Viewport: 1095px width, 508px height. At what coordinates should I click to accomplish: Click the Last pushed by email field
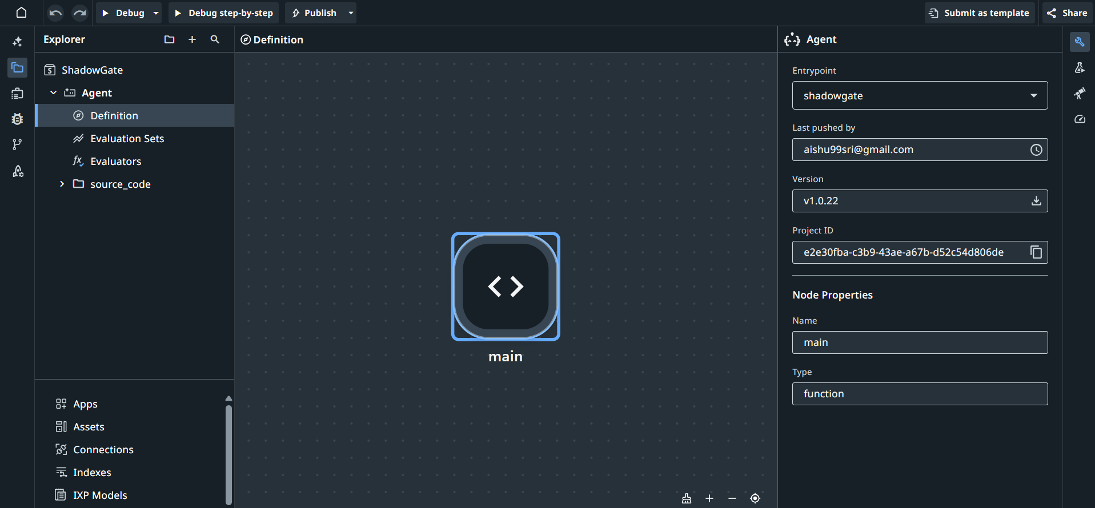coord(920,150)
